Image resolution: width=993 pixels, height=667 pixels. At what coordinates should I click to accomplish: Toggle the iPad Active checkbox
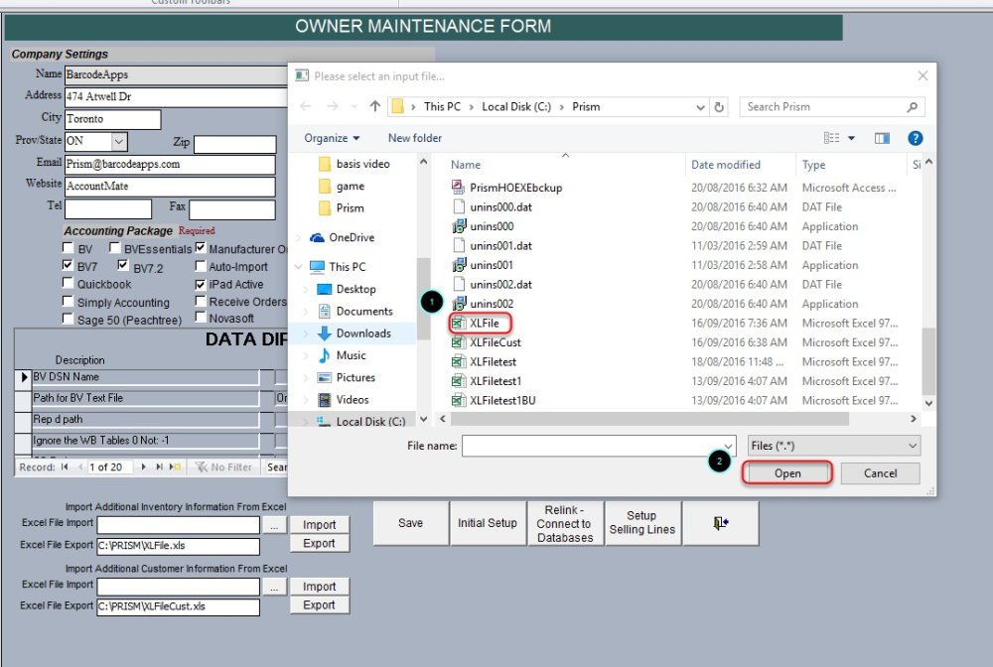click(x=201, y=284)
